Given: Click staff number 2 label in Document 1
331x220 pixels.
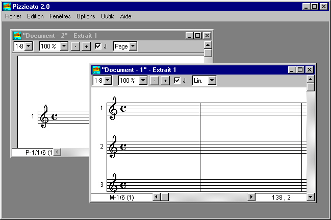Looking at the screenshot, I should (102, 146).
